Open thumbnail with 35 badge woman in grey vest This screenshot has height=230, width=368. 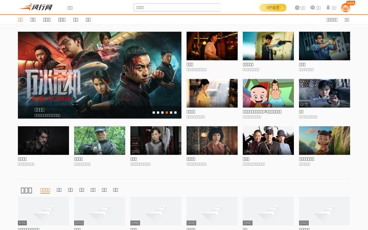point(156,141)
